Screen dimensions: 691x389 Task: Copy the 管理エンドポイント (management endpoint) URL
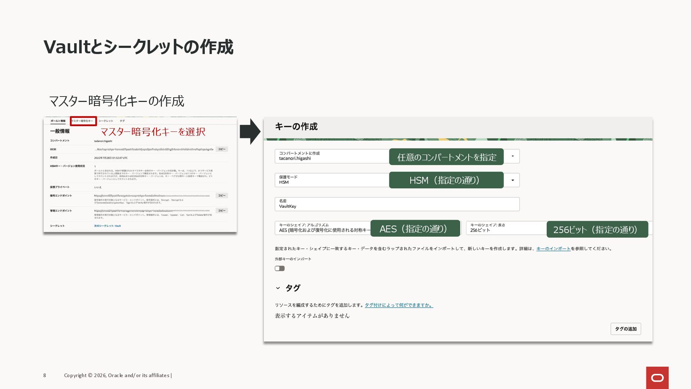[222, 211]
